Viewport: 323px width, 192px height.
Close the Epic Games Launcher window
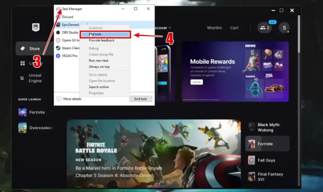click(292, 10)
